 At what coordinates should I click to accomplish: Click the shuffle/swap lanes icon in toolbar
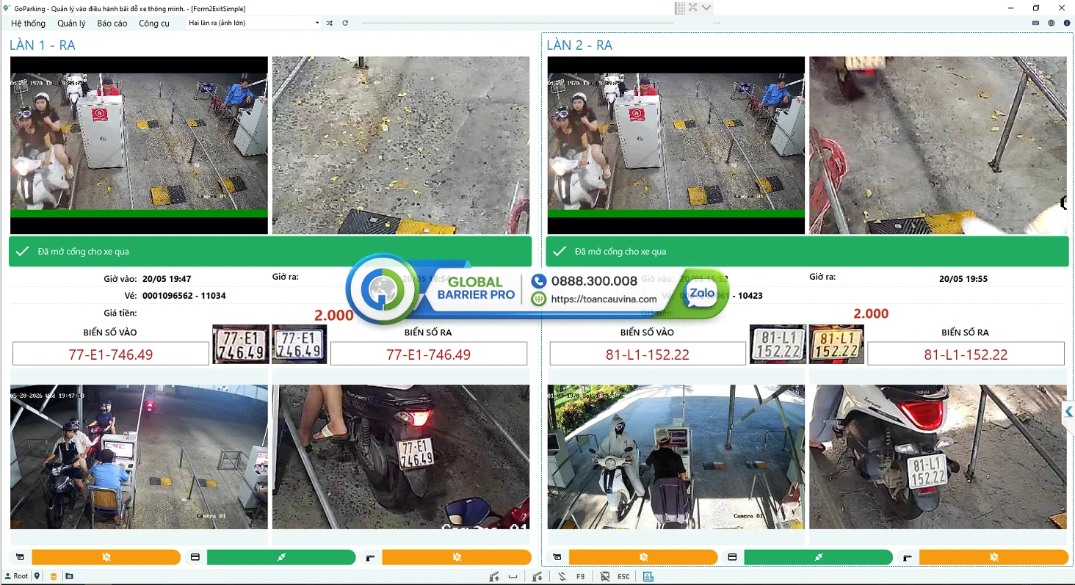coord(330,23)
